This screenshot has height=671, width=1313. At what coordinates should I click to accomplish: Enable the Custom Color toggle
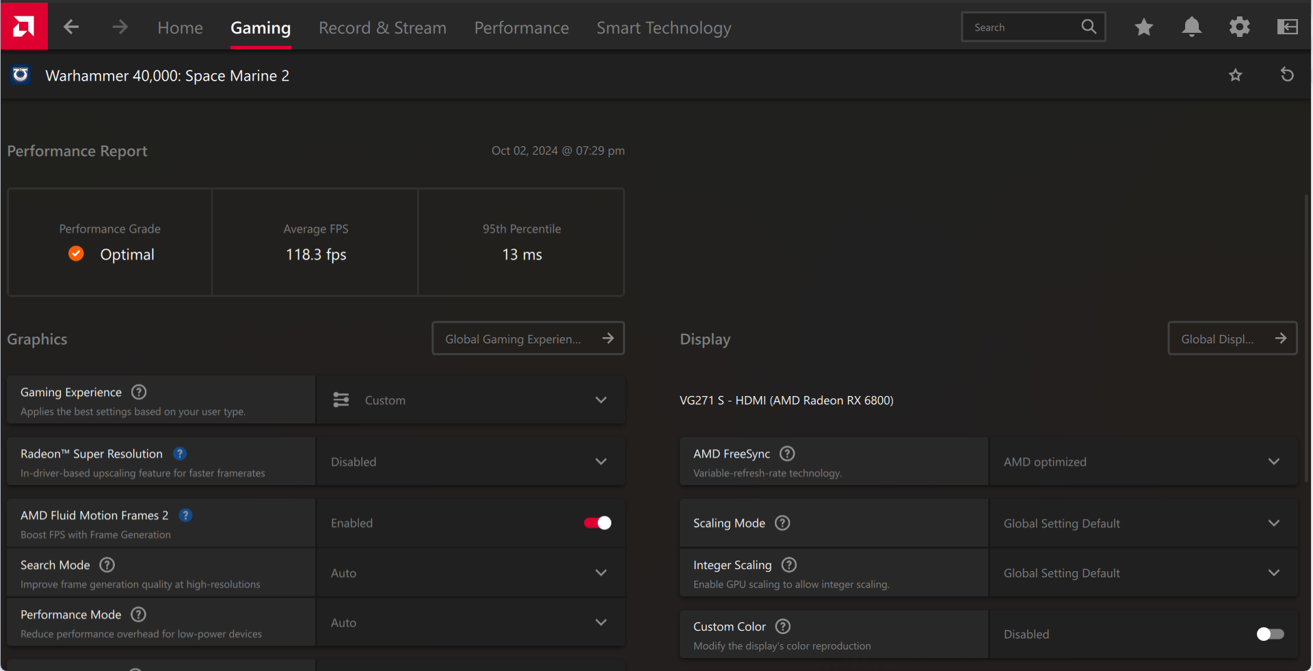click(x=1270, y=634)
